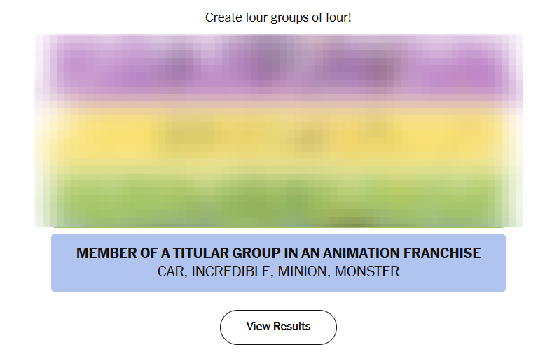552x361 pixels.
Task: Click the word 'Results' on the button
Action: [x=292, y=327]
